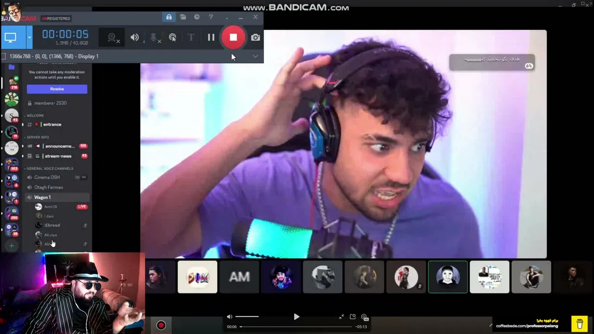
Task: Collapse the WELCOME category
Action: tap(35, 116)
